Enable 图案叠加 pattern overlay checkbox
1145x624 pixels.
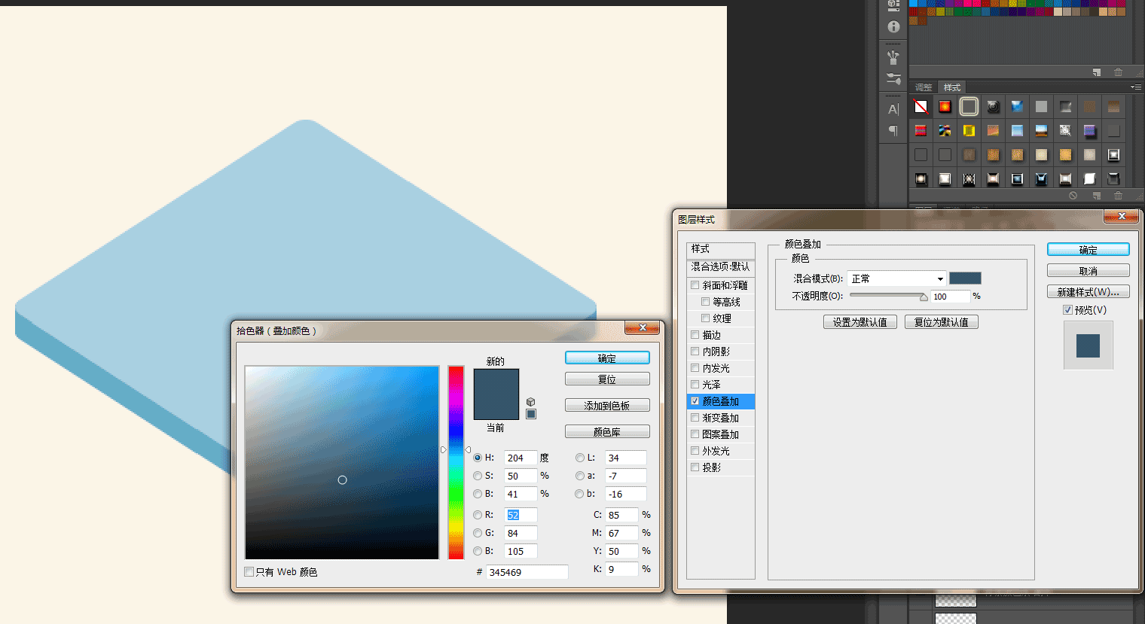click(x=695, y=434)
